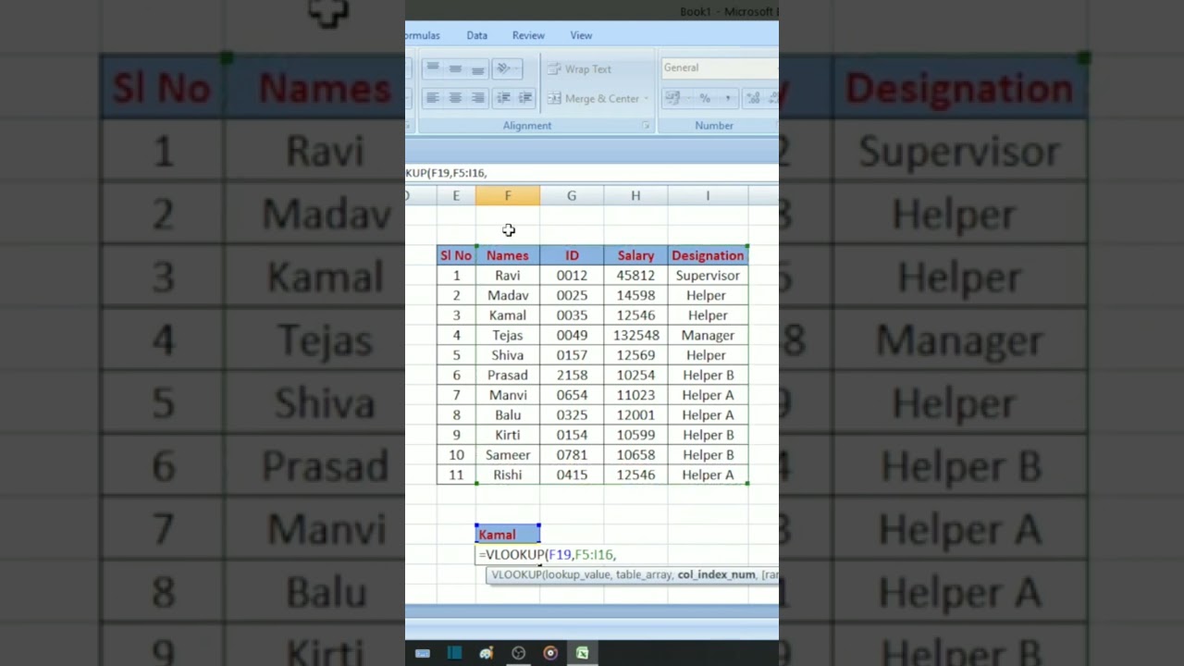Open the Excel taskbar icon
1184x666 pixels.
582,653
